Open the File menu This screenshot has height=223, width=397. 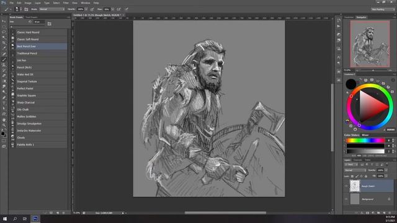coord(11,2)
